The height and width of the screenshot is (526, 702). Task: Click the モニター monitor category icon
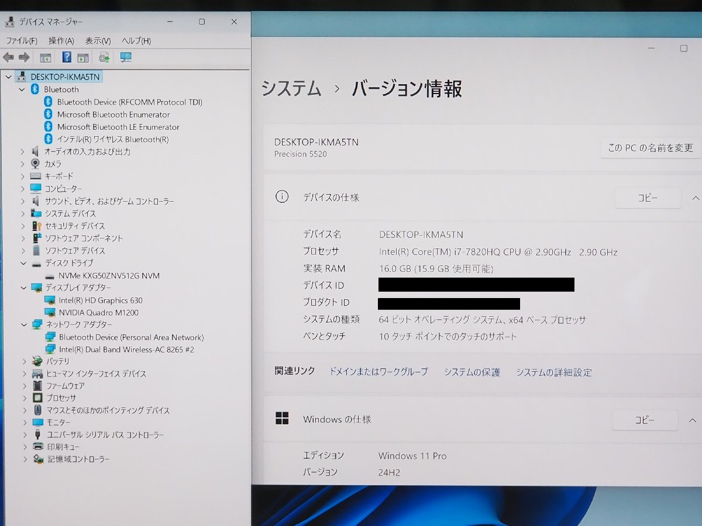37,422
